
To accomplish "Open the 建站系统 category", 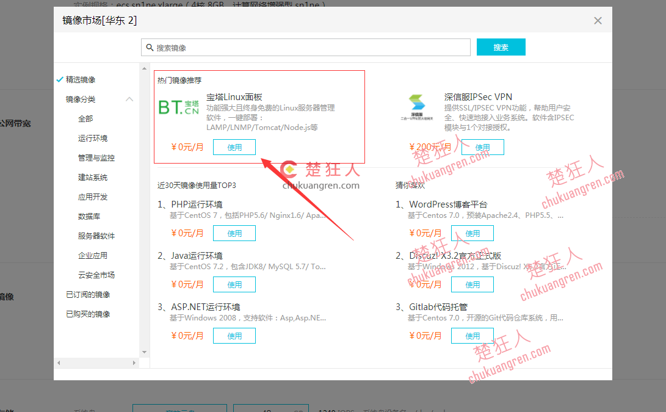I will click(93, 177).
